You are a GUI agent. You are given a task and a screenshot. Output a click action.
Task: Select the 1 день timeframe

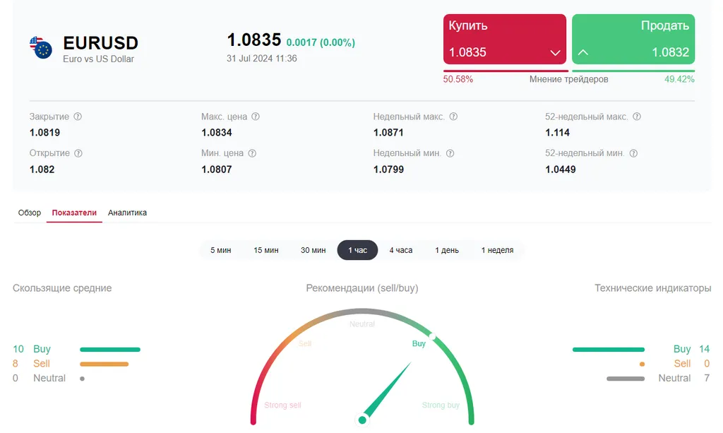tap(447, 250)
